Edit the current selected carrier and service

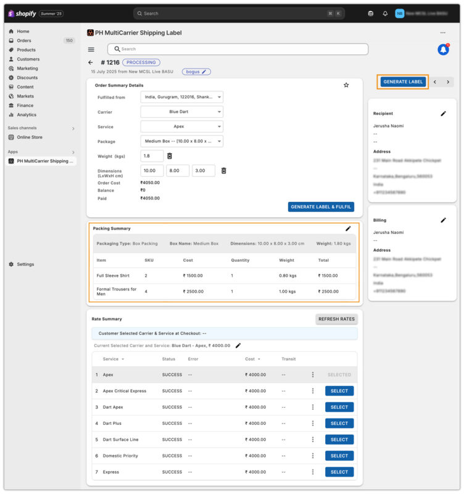pos(238,346)
